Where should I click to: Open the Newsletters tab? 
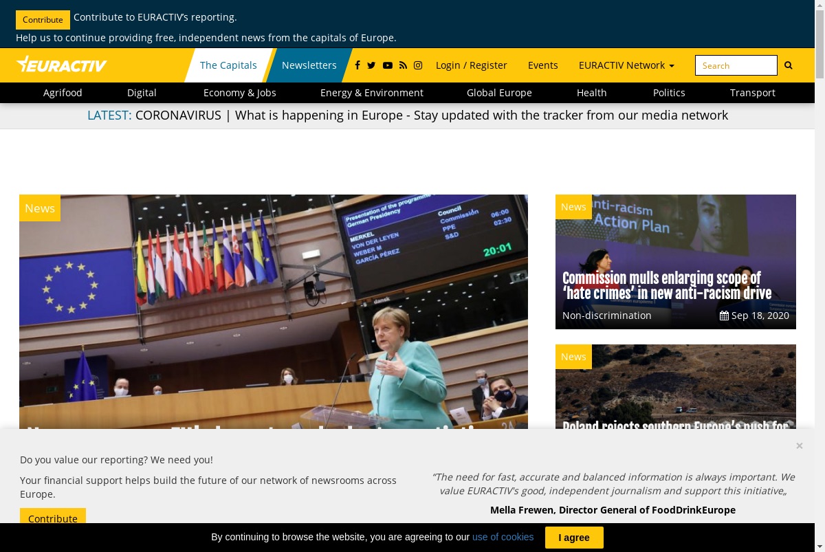(309, 65)
